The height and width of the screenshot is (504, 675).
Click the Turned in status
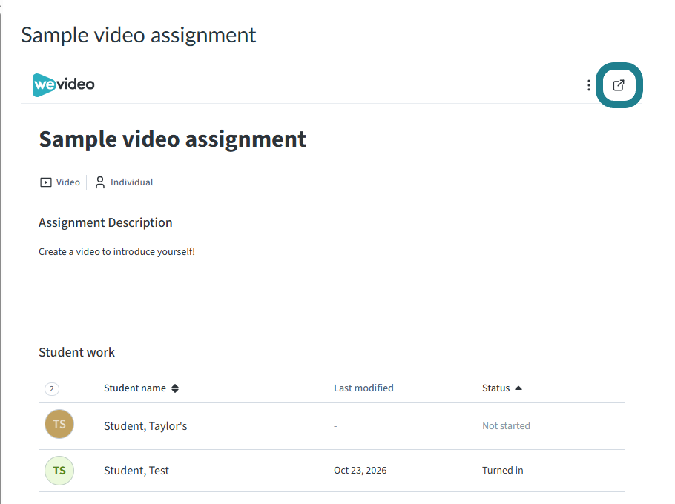(x=502, y=471)
